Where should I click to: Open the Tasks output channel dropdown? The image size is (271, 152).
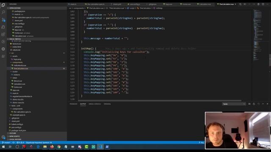(x=234, y=104)
